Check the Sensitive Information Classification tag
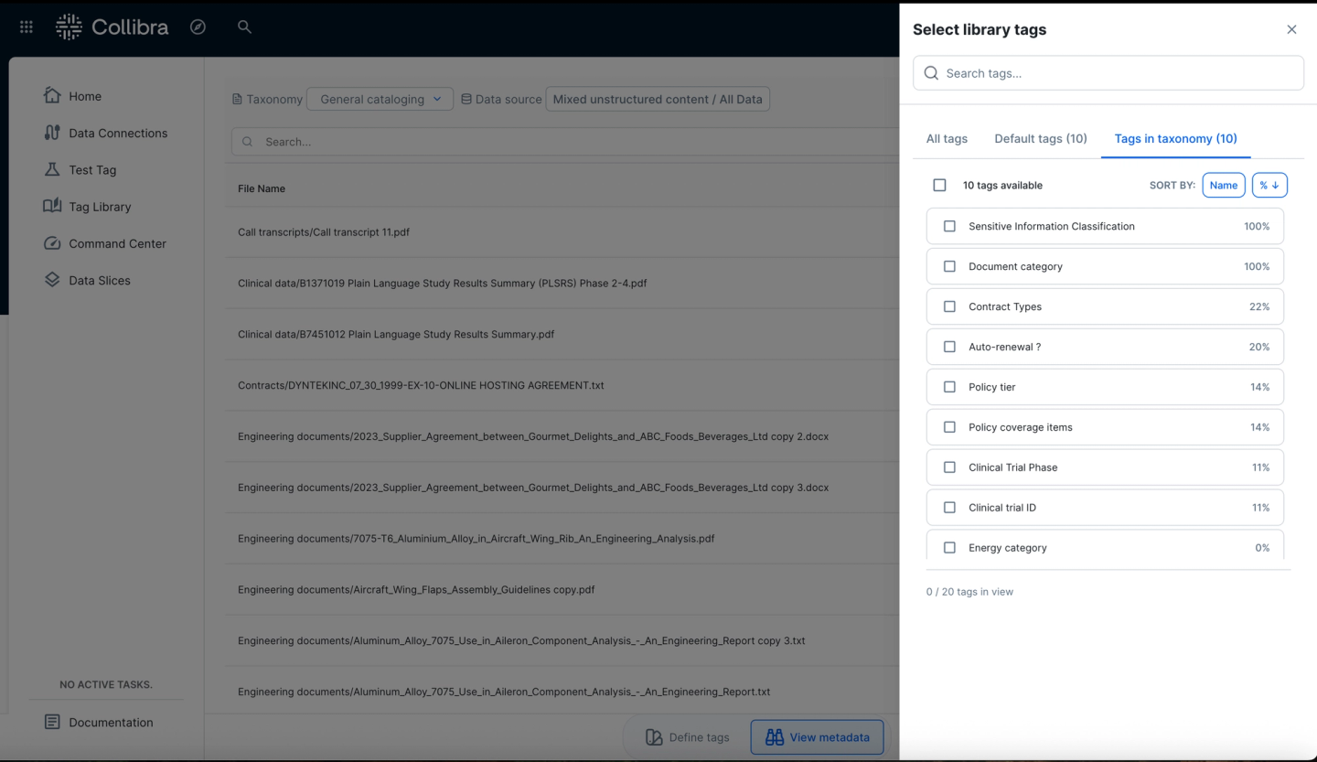Image resolution: width=1317 pixels, height=762 pixels. (x=949, y=226)
